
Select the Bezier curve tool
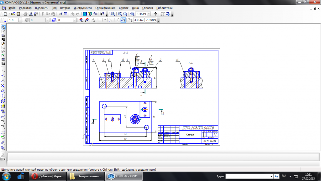3,116
